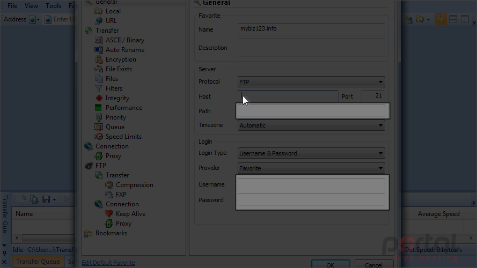Select the Speed Limits clock icon
Screen dimensions: 477x268
pos(99,137)
